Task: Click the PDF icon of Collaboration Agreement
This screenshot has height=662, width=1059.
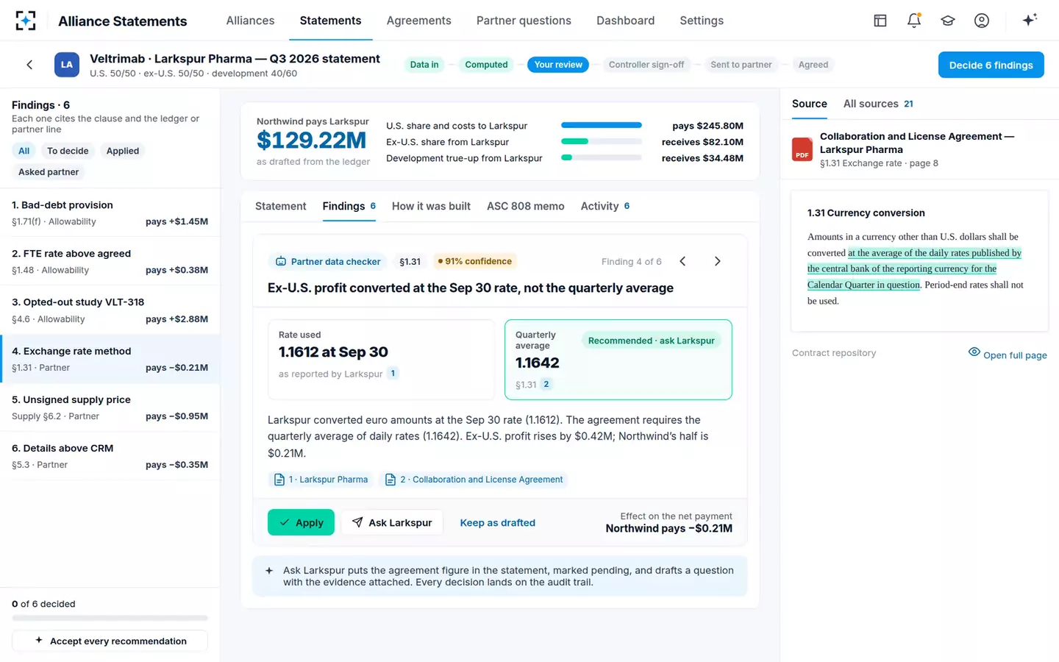Action: (x=802, y=149)
